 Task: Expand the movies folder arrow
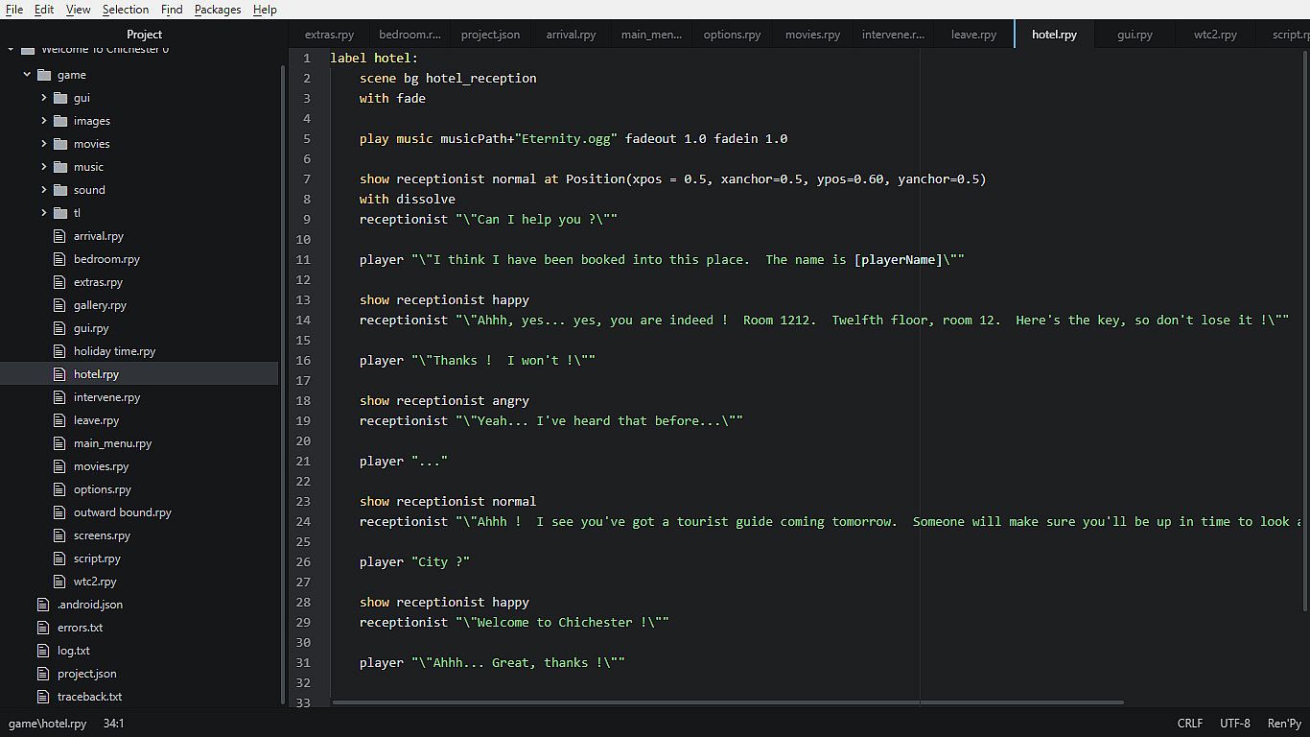44,144
